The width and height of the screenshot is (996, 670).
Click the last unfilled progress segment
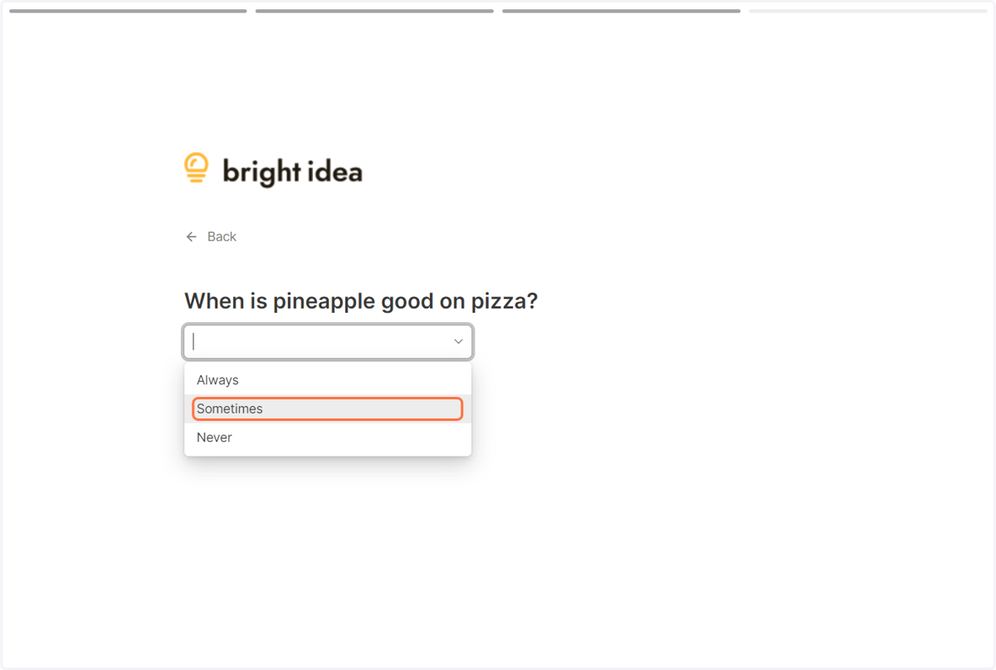867,11
